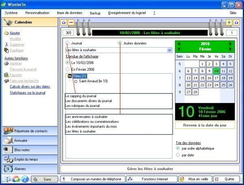
Task: Click the previous year arrow beside 2010
Action: click(179, 44)
